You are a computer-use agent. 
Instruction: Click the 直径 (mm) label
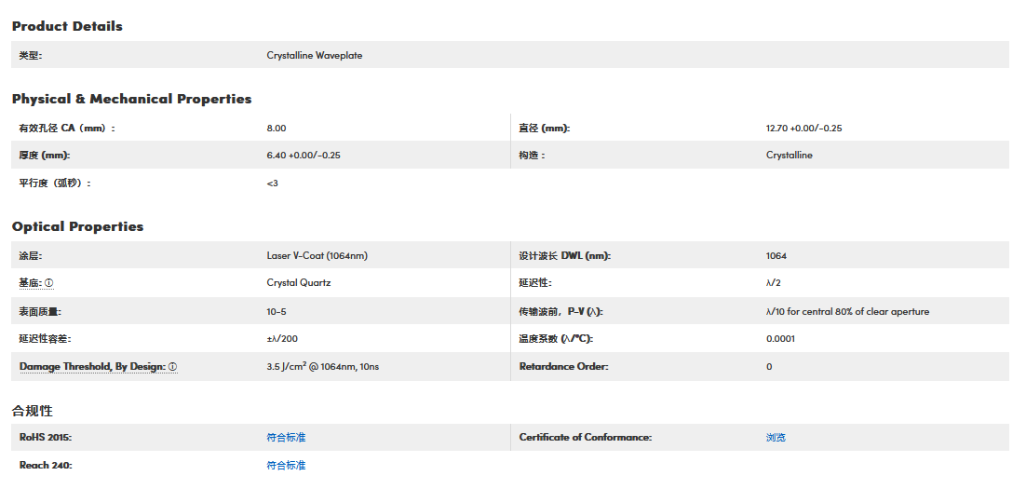click(545, 129)
